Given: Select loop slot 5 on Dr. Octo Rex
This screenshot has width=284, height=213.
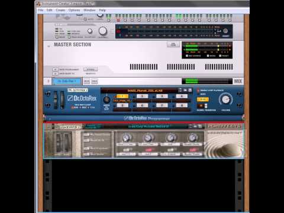Looking at the screenshot, I should (x=122, y=105).
